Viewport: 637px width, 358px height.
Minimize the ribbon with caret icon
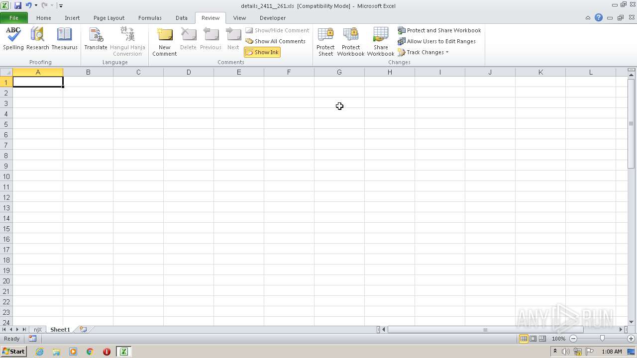[x=588, y=17]
